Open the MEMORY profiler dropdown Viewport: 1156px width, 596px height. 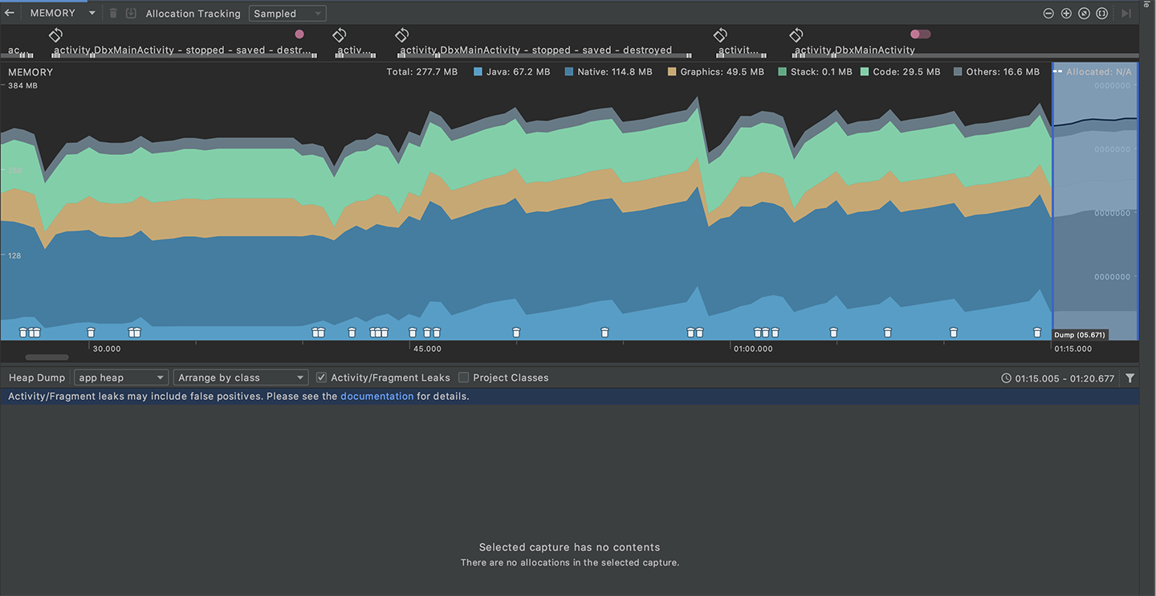pyautogui.click(x=63, y=13)
